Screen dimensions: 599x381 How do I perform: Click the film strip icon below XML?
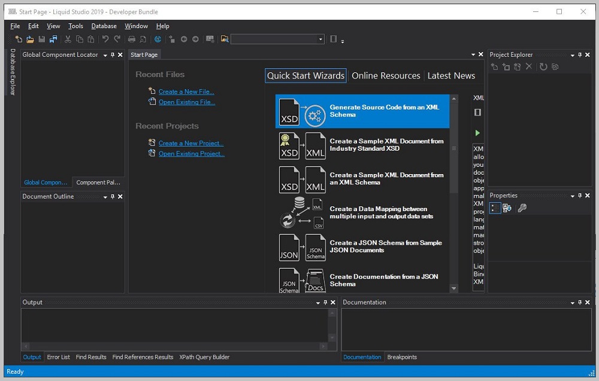tap(477, 112)
